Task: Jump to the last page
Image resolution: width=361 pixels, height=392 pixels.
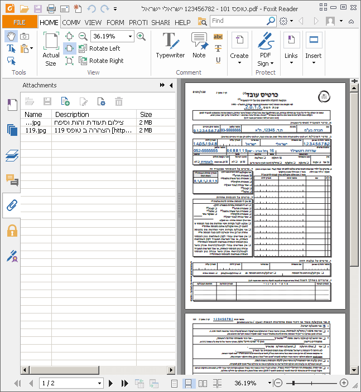Action: pos(124,383)
